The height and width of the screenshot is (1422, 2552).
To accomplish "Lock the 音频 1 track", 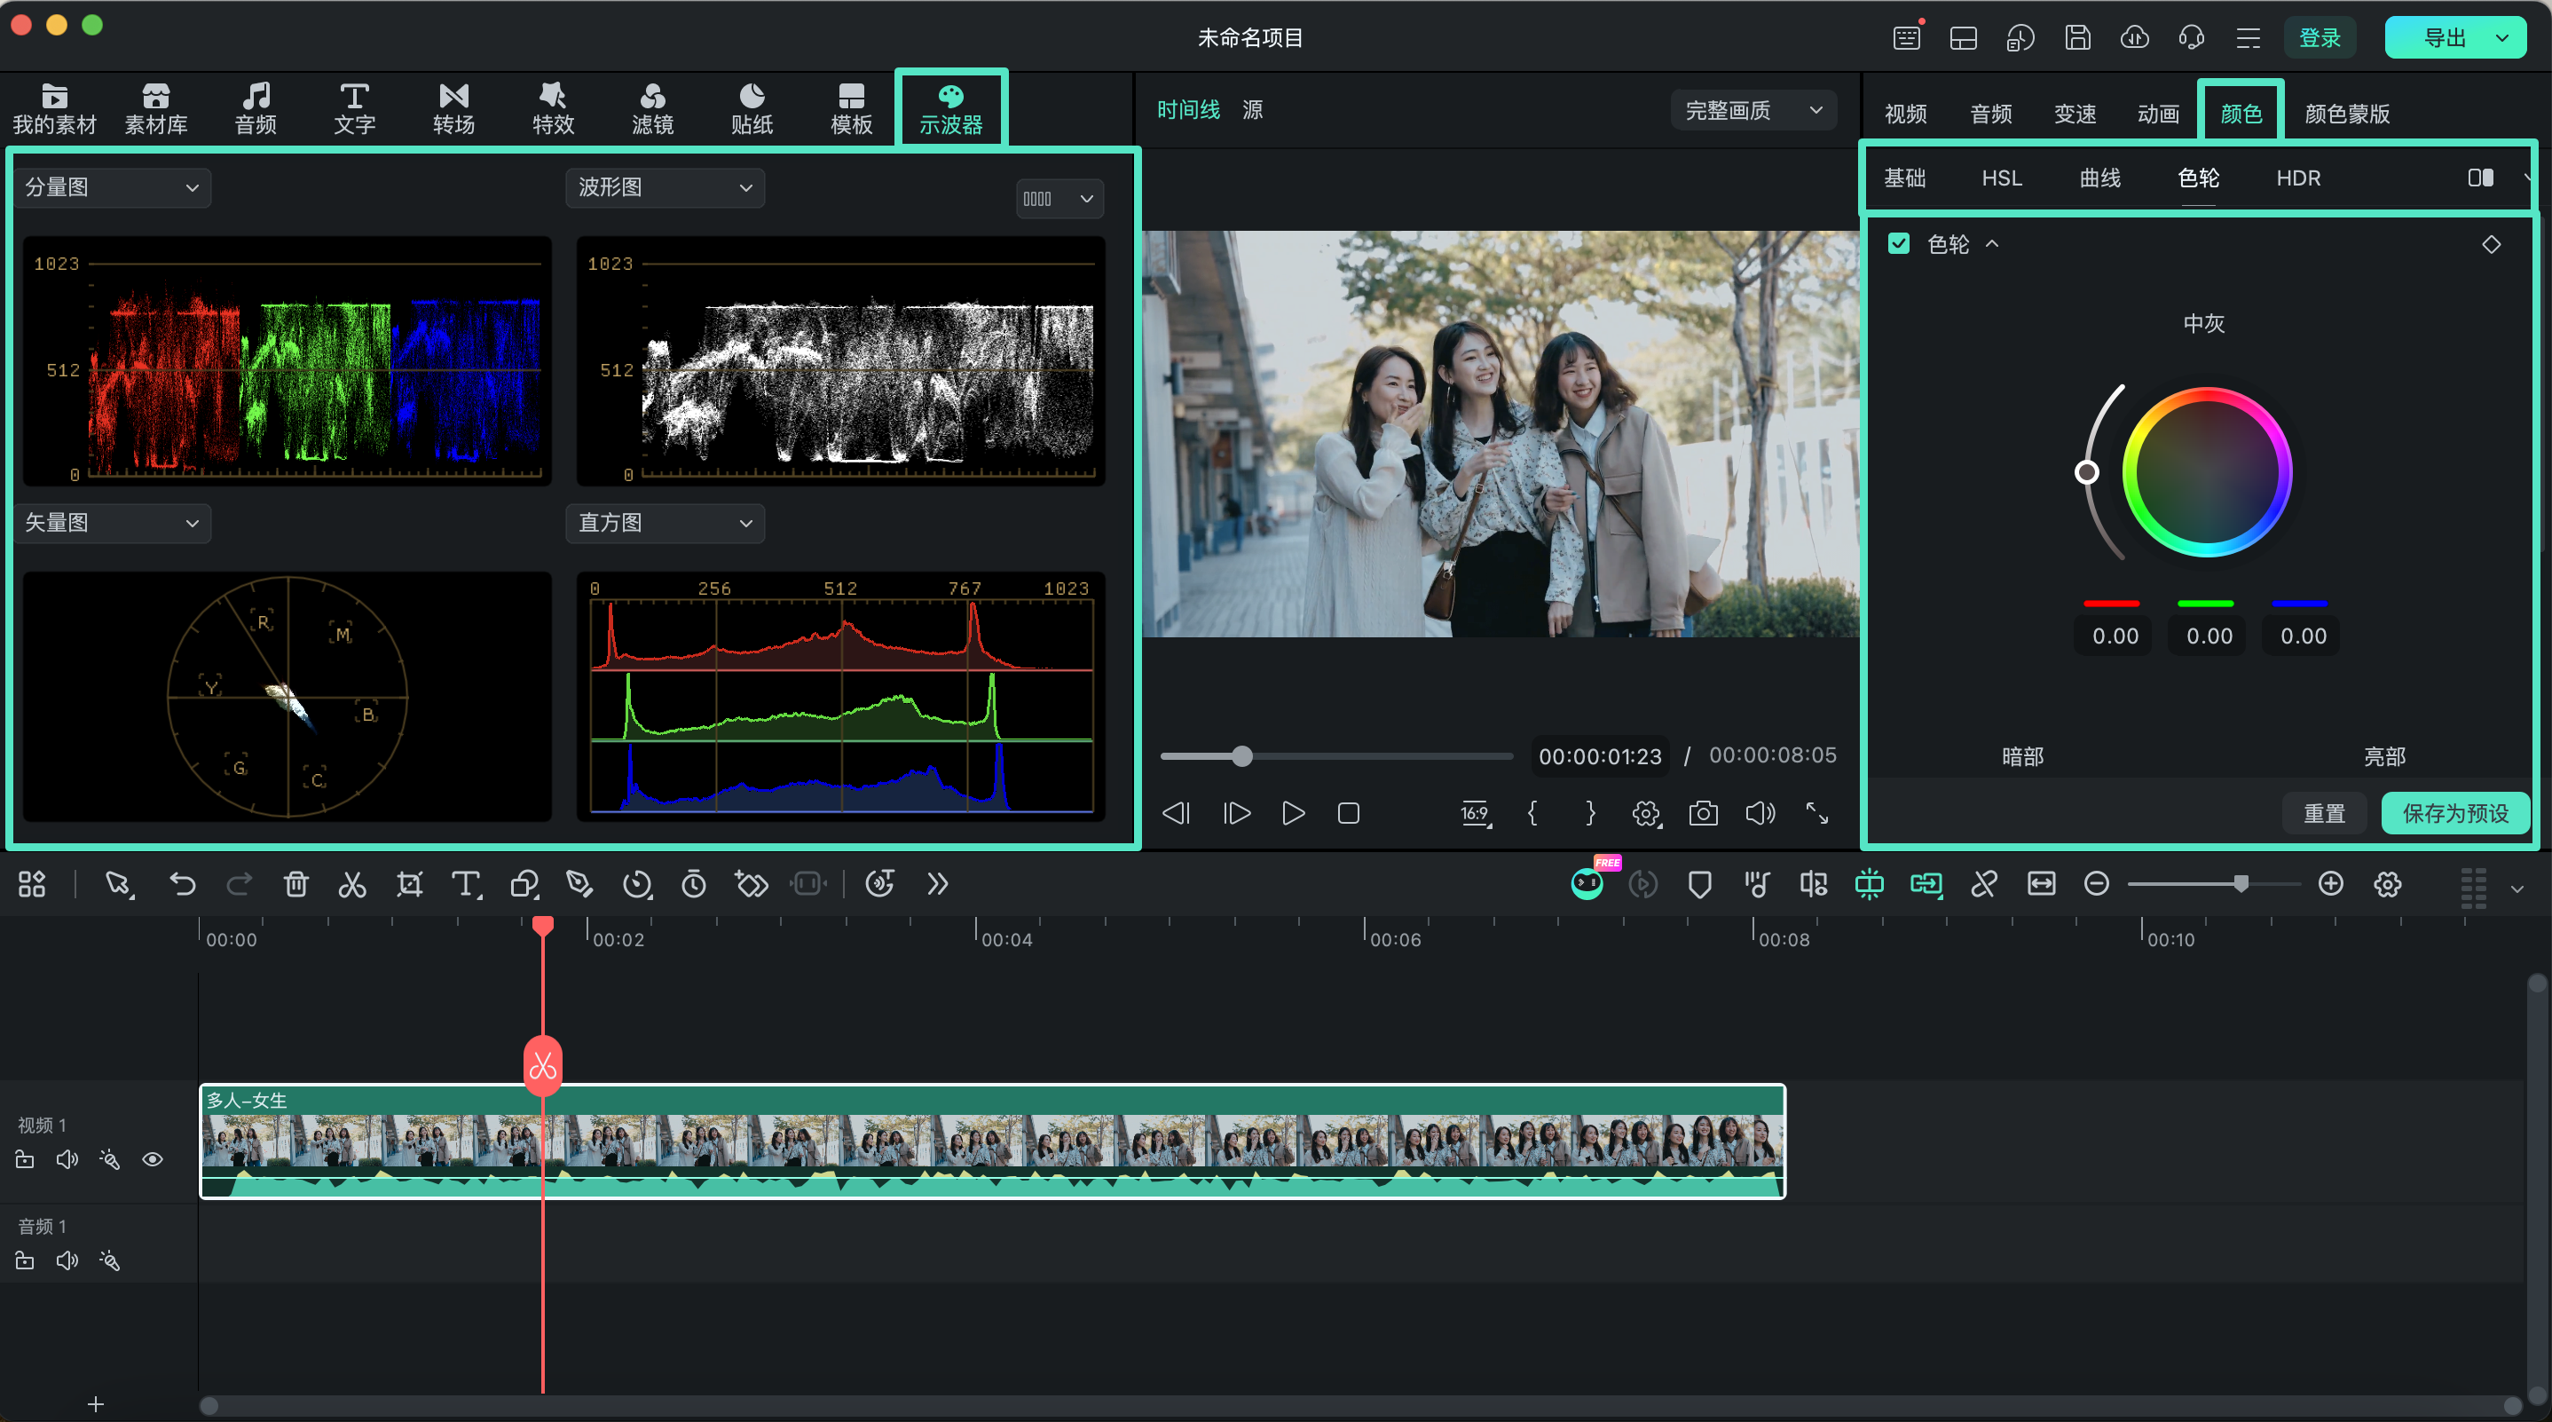I will (x=25, y=1260).
